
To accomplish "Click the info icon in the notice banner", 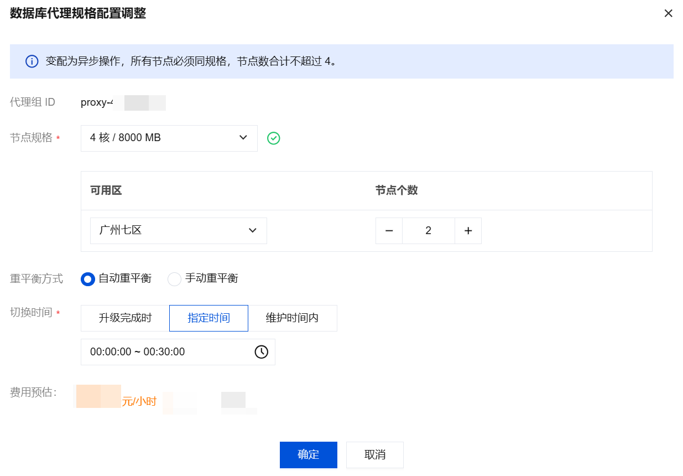I will tap(32, 61).
